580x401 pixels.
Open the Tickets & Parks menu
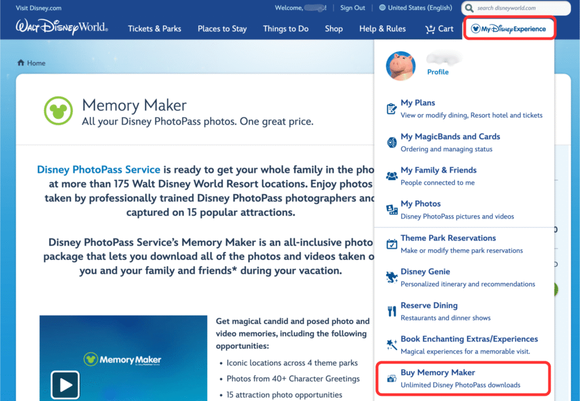click(155, 29)
